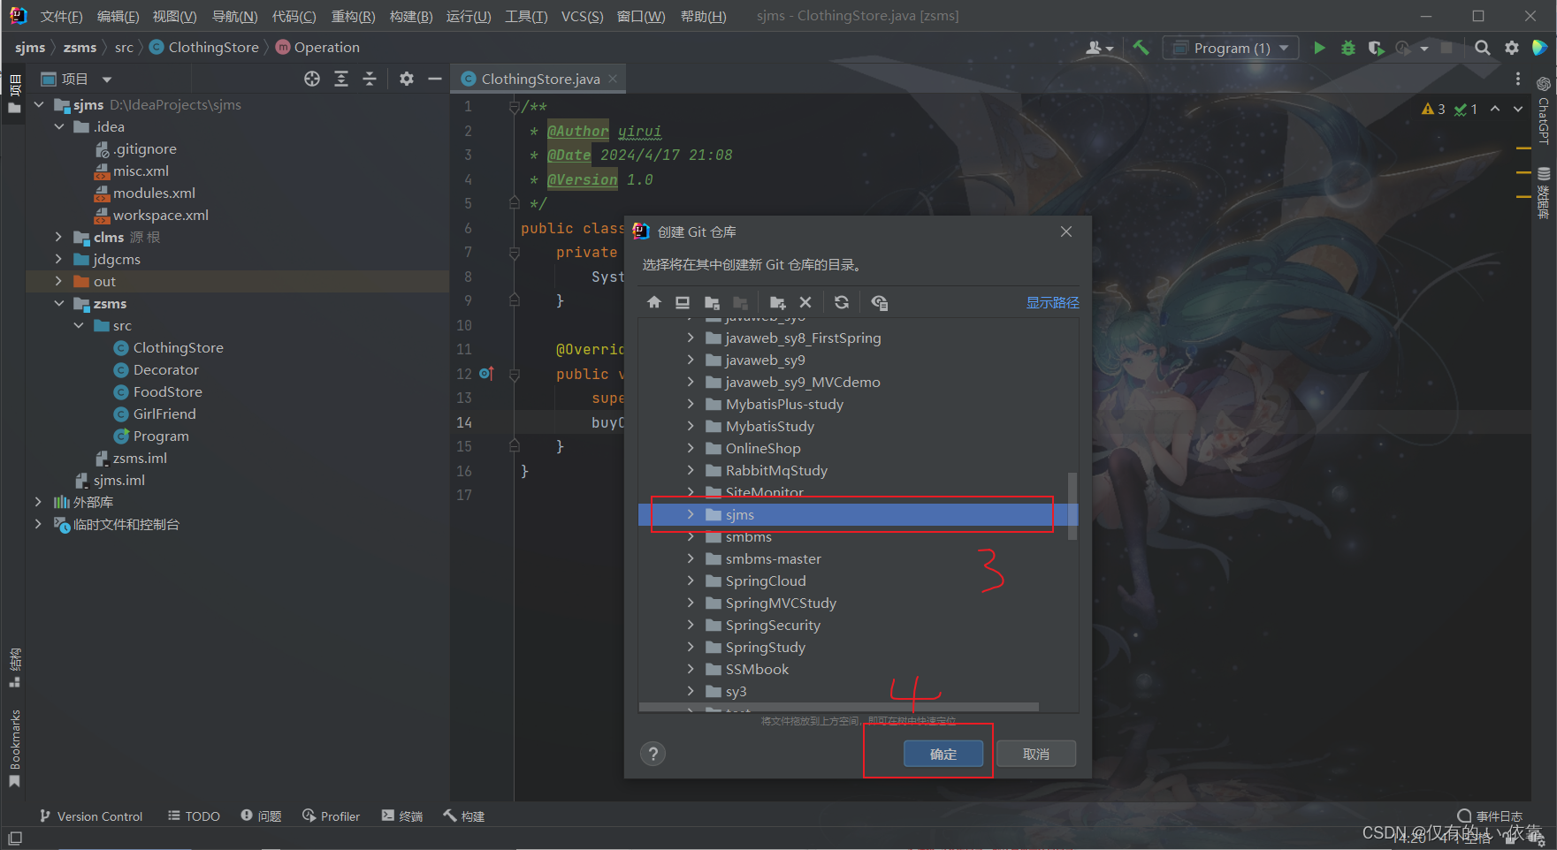Viewport: 1557px width, 850px height.
Task: Create new folder in Git dialog
Action: click(x=778, y=302)
